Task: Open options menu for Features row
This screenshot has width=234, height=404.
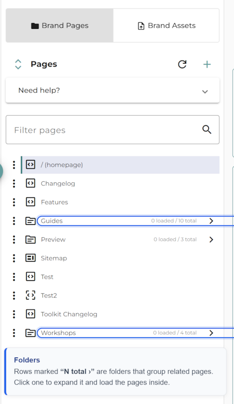Action: pos(14,203)
